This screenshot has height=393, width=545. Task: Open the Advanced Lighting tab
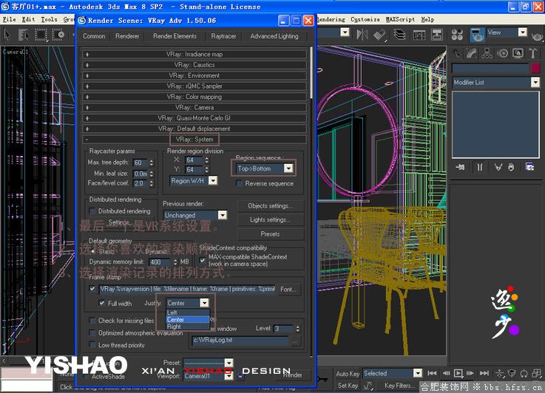point(274,36)
